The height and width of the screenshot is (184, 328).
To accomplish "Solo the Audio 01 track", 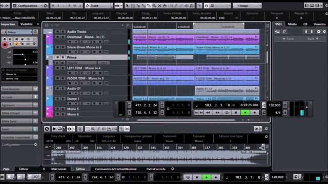I will click(x=63, y=88).
